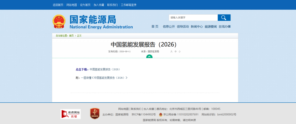Click the search magnifier button
Viewport: 296px width, 124px height.
click(224, 18)
